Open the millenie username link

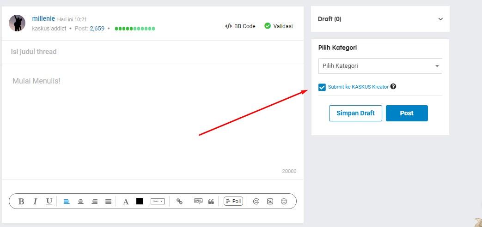point(43,18)
